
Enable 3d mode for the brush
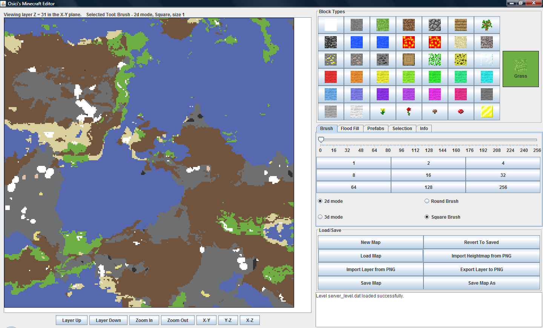[x=320, y=217]
